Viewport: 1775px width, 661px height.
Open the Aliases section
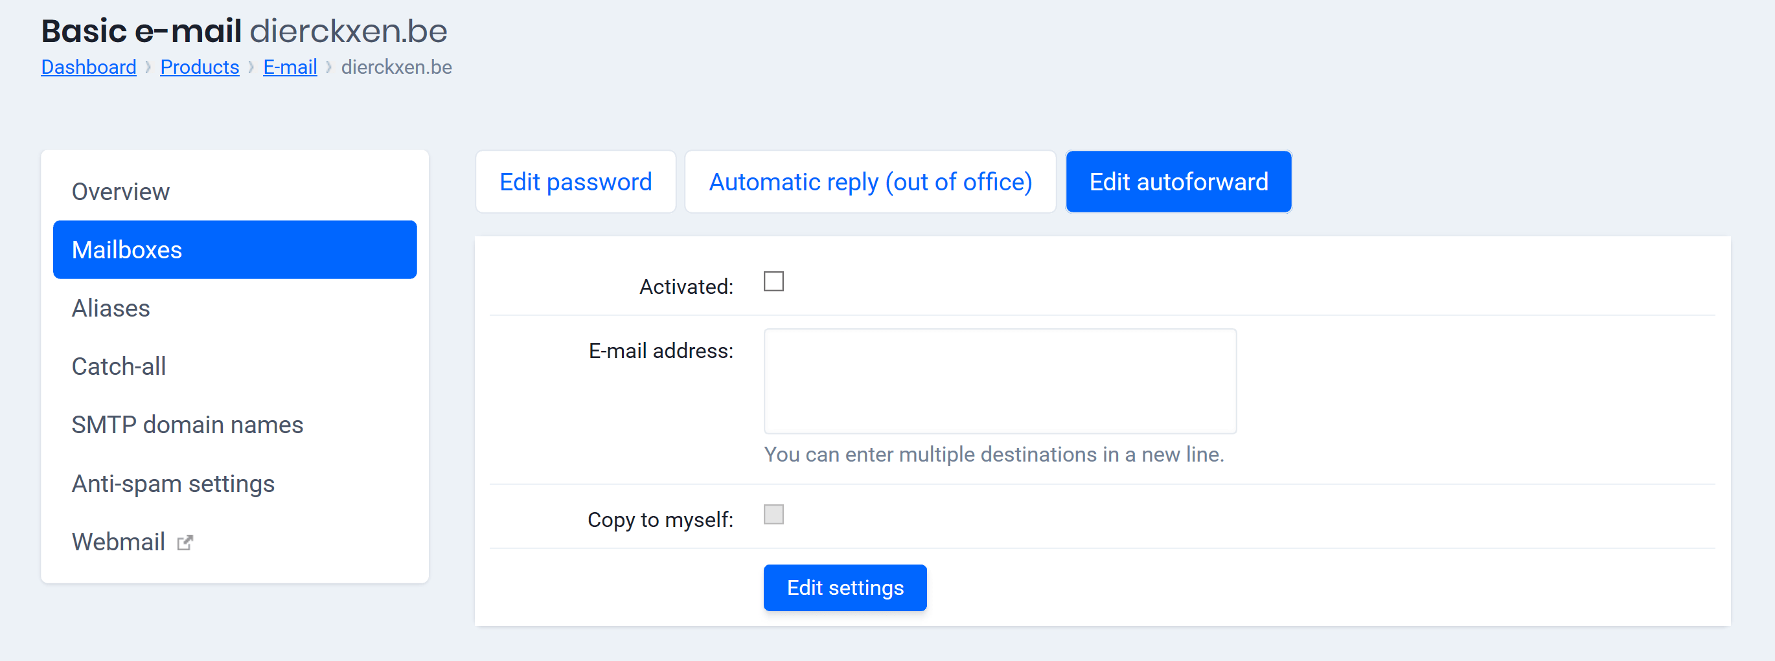coord(110,308)
